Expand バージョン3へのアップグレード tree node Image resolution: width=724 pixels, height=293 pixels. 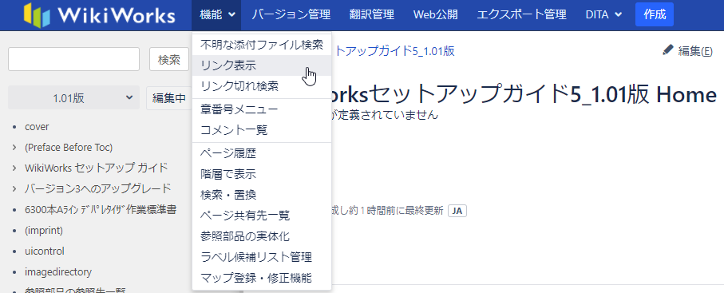click(x=15, y=189)
